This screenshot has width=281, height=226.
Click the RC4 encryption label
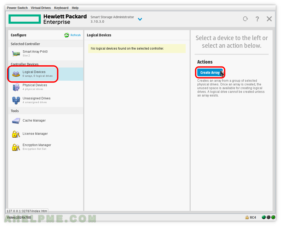coord(253,218)
